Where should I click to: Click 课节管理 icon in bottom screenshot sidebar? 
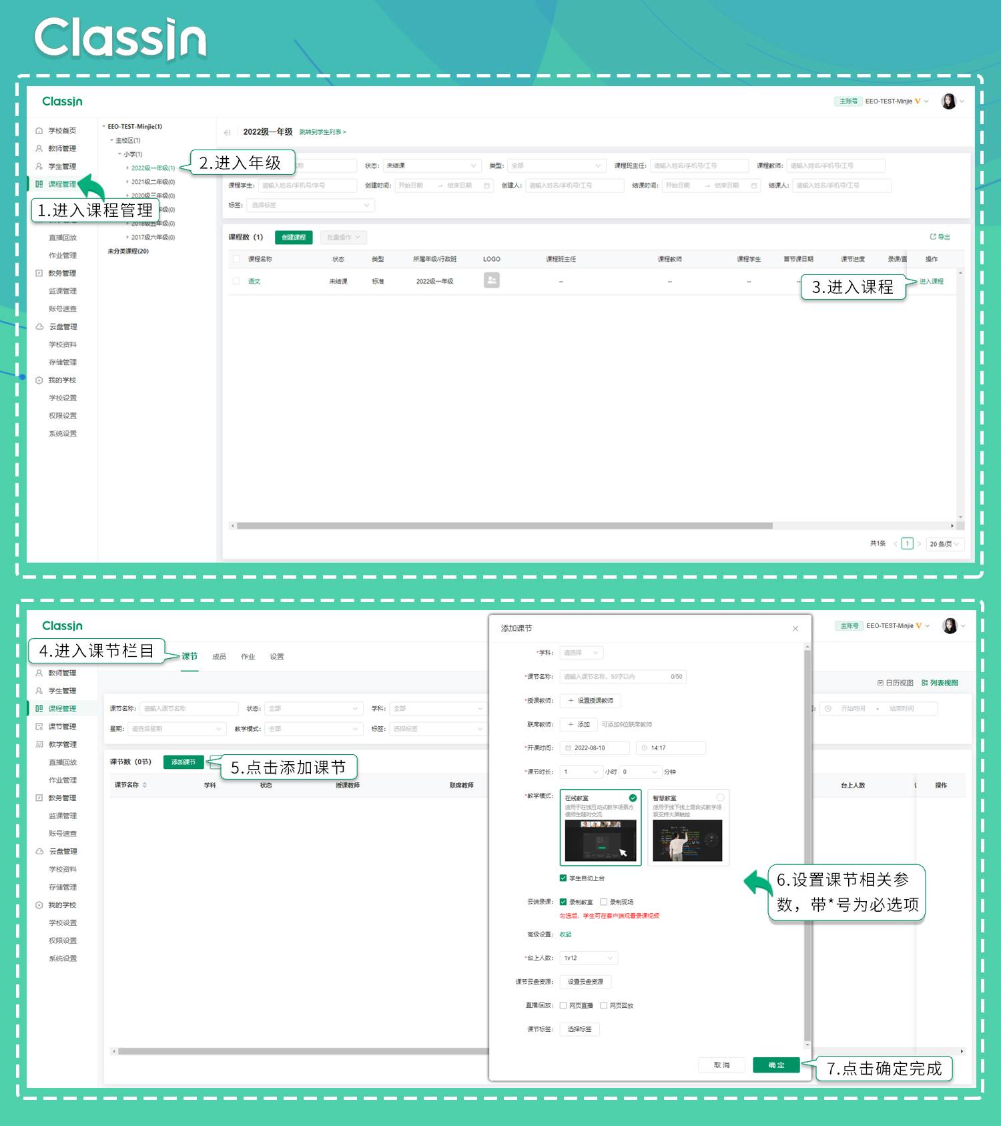pyautogui.click(x=39, y=726)
